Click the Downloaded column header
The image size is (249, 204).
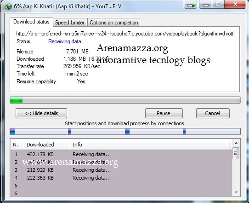pyautogui.click(x=47, y=145)
